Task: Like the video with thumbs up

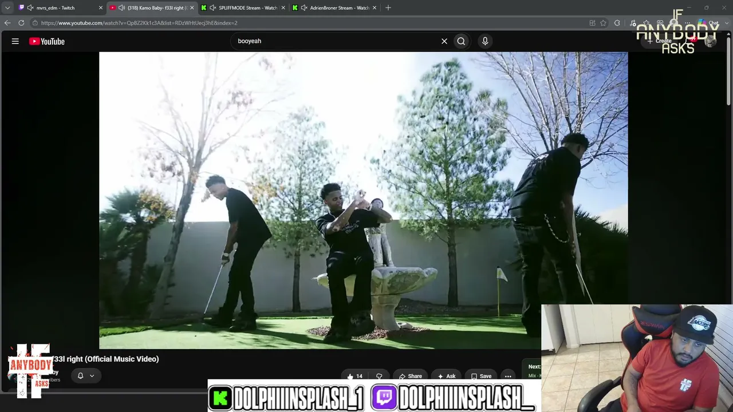Action: [x=354, y=376]
